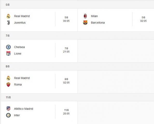Click the Barcellona club crest
Image resolution: width=154 pixels, height=124 pixels.
85,23
